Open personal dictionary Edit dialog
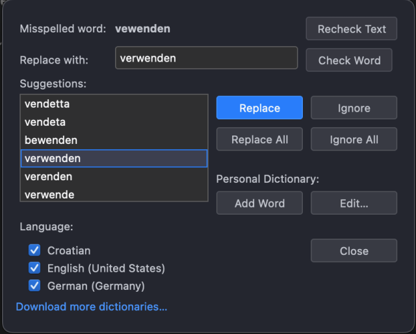Screen dimensions: 416x334 point(354,203)
